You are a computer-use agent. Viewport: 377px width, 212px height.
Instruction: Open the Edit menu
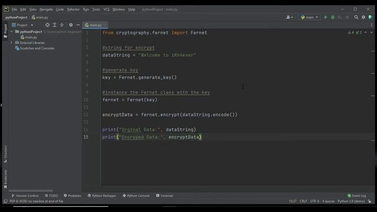(x=23, y=9)
